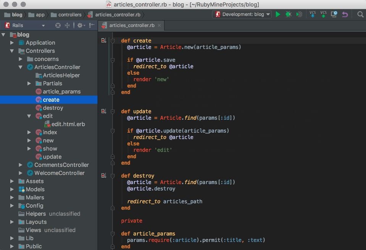This screenshot has height=250, width=366.
Task: Expand the WelcomeController node
Action: [21, 173]
